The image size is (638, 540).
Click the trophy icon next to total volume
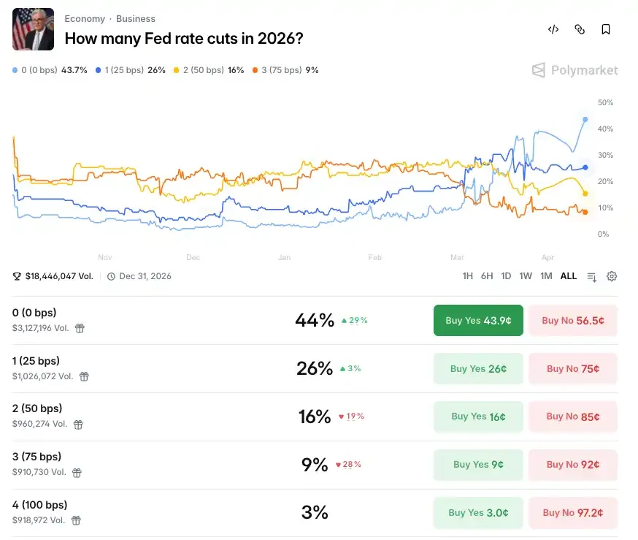coord(16,276)
